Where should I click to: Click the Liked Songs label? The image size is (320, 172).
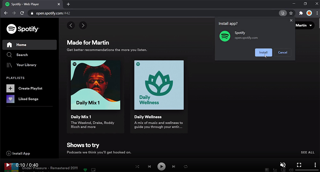(28, 99)
